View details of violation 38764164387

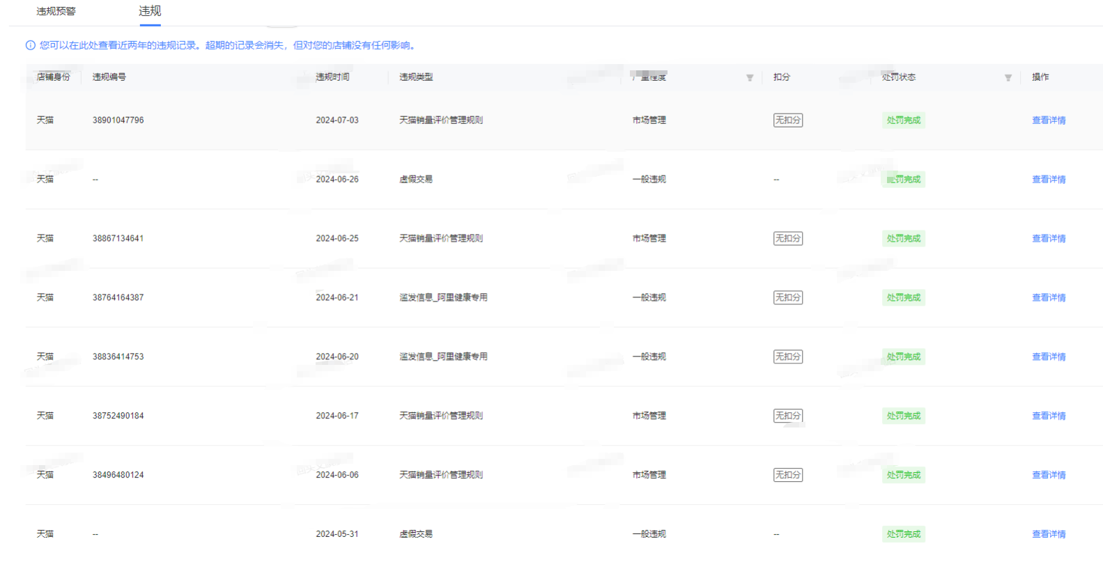(x=1048, y=298)
